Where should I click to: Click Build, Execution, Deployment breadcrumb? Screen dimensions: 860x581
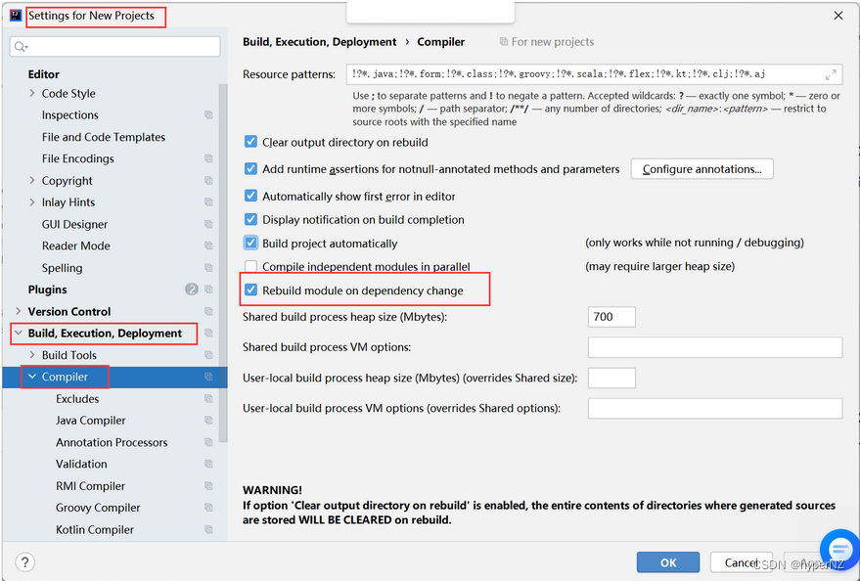tap(320, 42)
